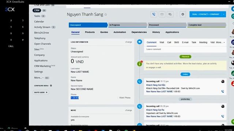Open the chat bubbles icon in the header

click(170, 15)
